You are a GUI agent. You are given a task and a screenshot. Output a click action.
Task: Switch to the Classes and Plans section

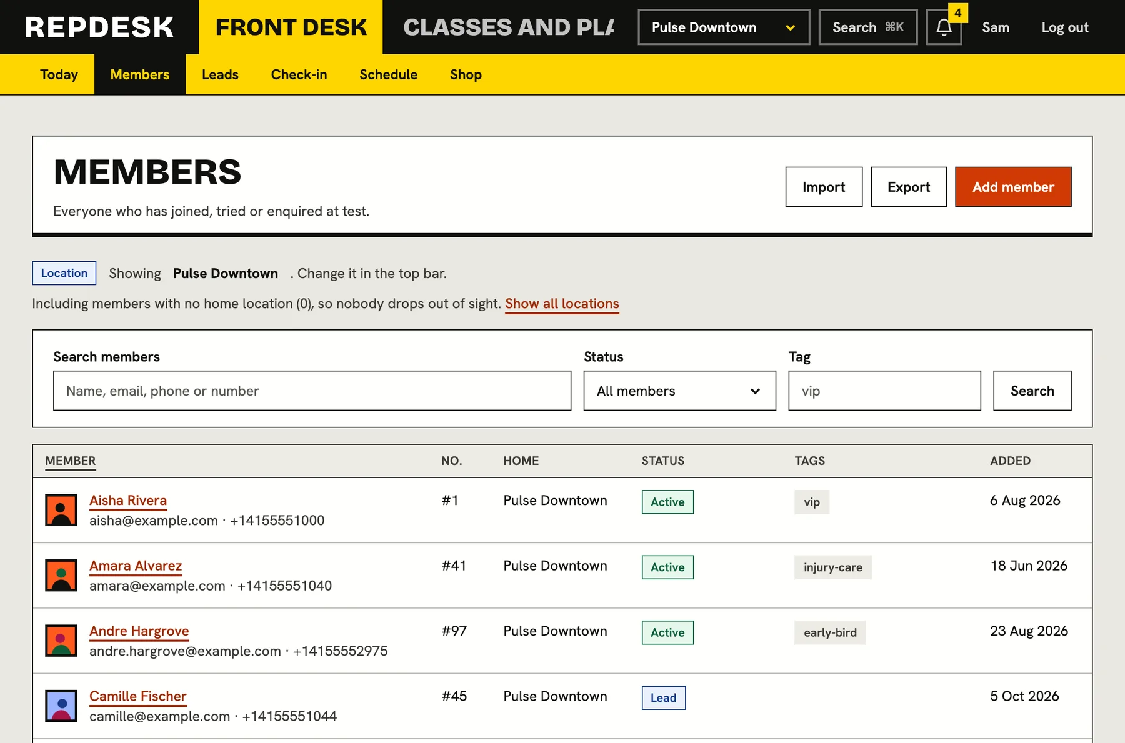pos(509,27)
